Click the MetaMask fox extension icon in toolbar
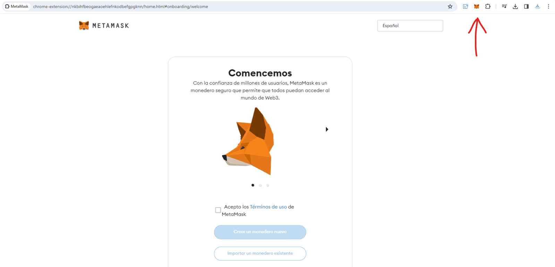The height and width of the screenshot is (267, 555). 477,7
